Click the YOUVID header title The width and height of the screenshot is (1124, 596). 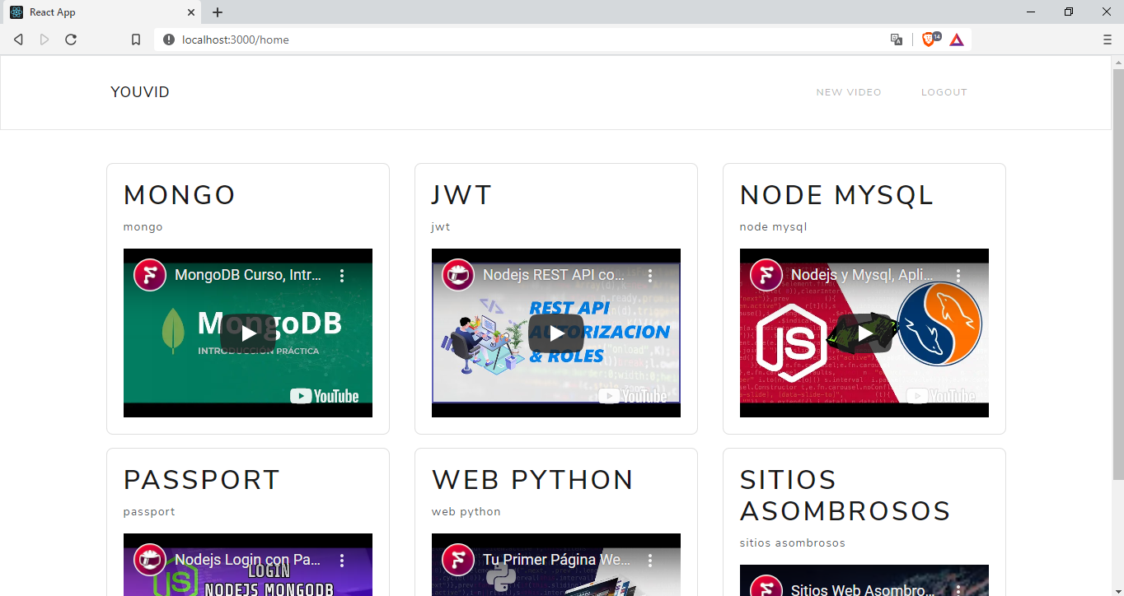coord(139,91)
